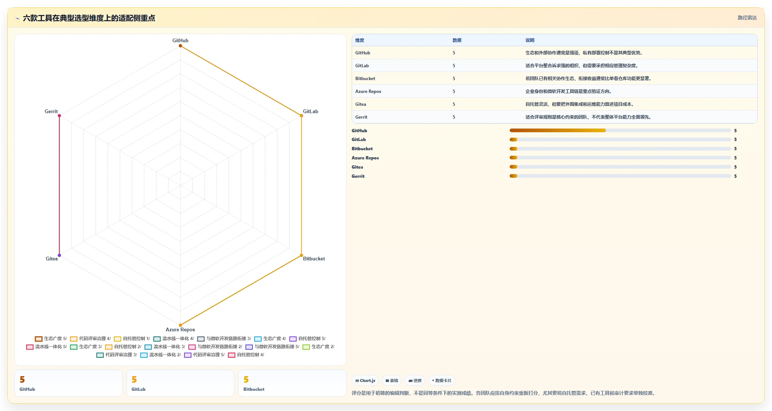This screenshot has height=411, width=772.
Task: Click description 适合评审规则是核心约束的团队
Action: pyautogui.click(x=588, y=117)
